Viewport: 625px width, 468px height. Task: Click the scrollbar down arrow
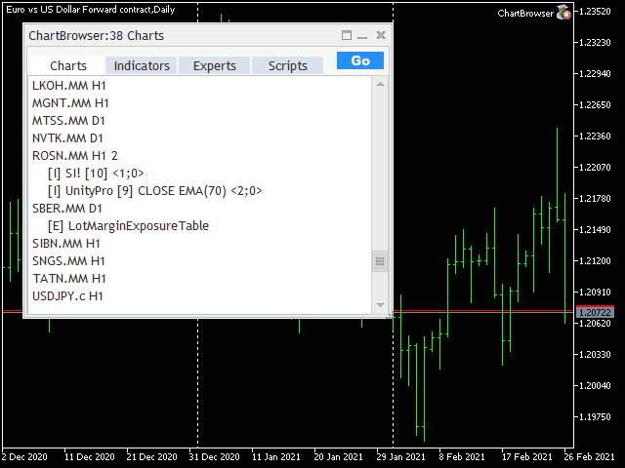click(380, 305)
